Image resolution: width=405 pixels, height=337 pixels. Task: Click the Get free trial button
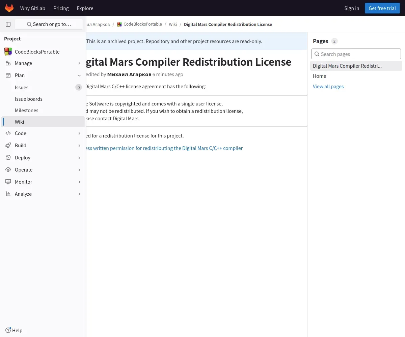(x=382, y=8)
